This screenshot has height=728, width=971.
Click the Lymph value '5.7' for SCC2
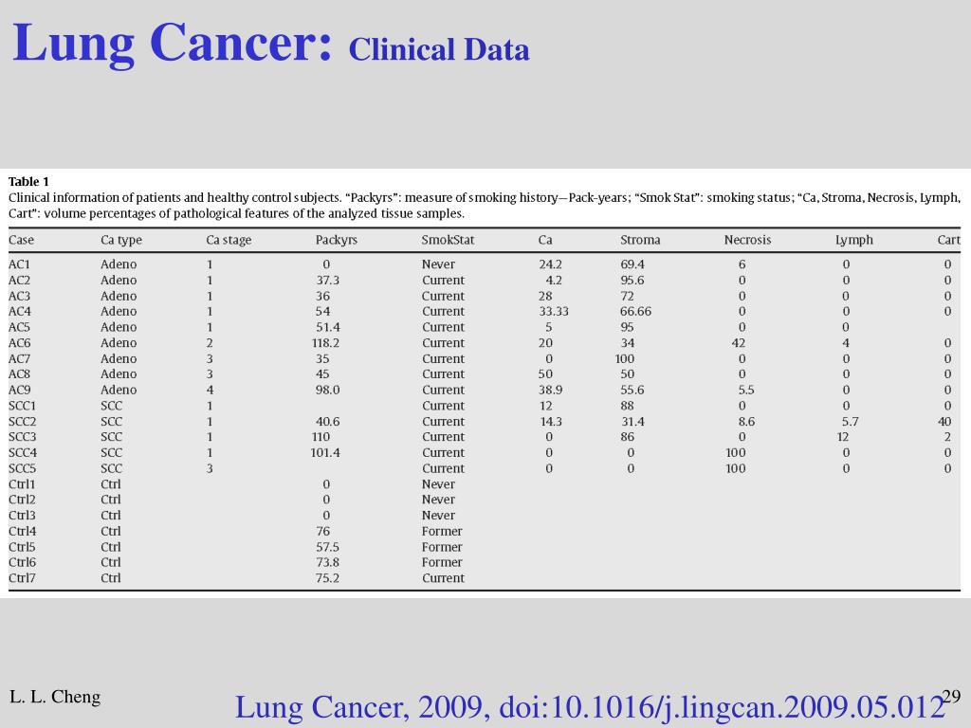(x=851, y=422)
